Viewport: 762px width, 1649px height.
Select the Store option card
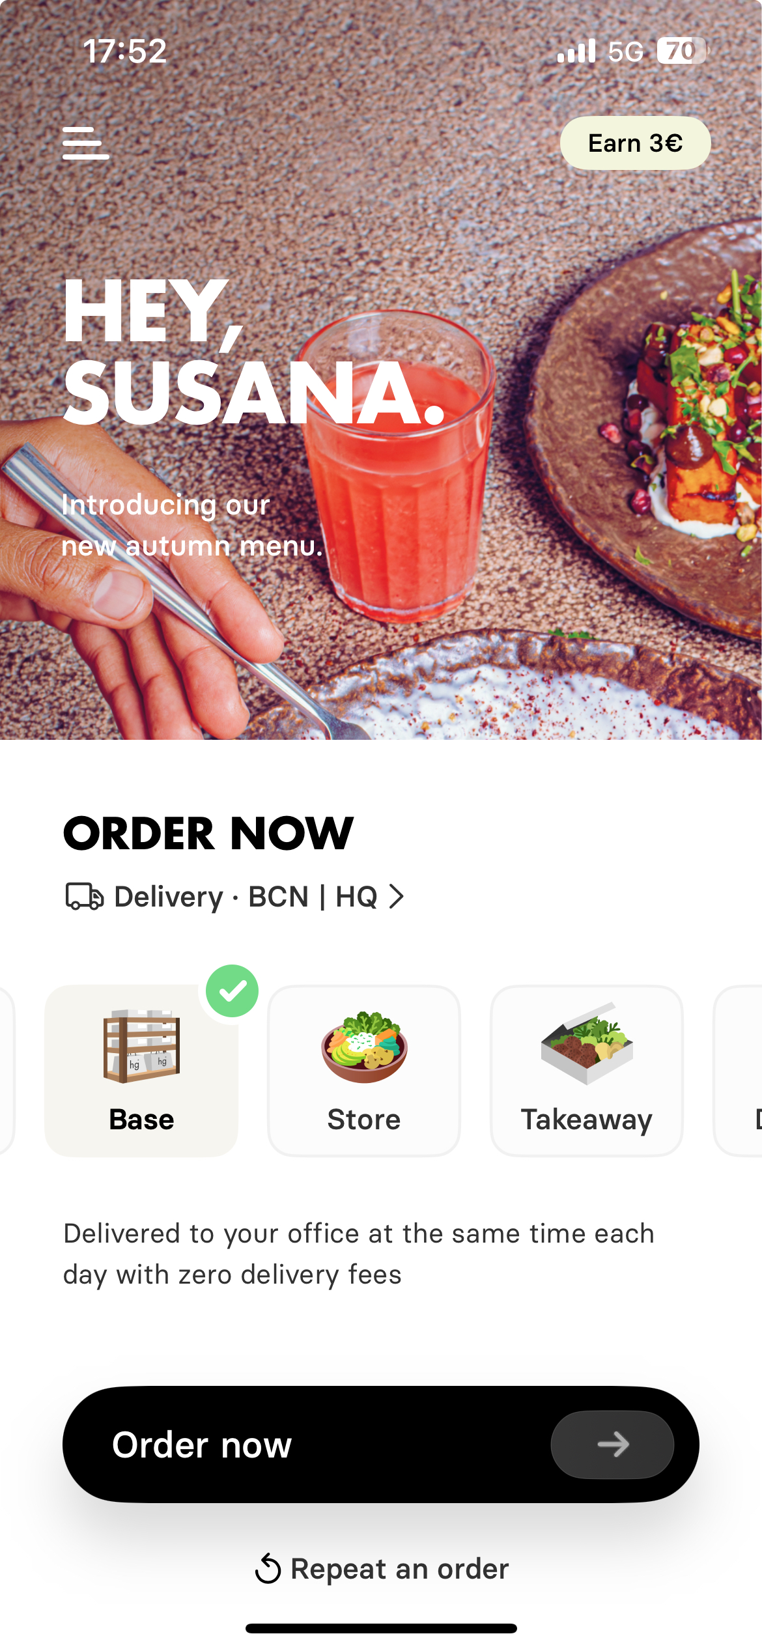364,1071
